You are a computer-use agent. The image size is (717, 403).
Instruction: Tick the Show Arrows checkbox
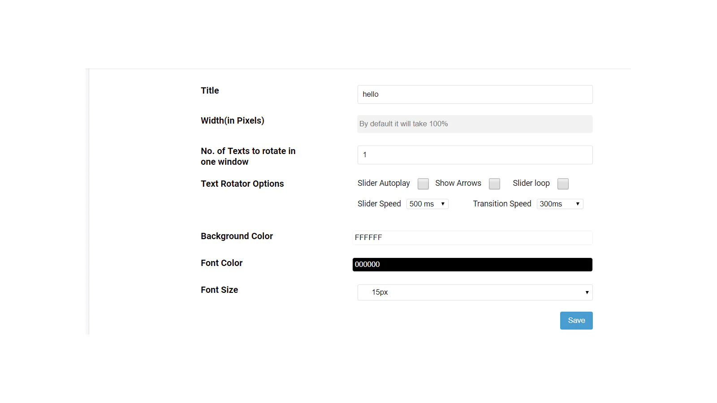(494, 184)
